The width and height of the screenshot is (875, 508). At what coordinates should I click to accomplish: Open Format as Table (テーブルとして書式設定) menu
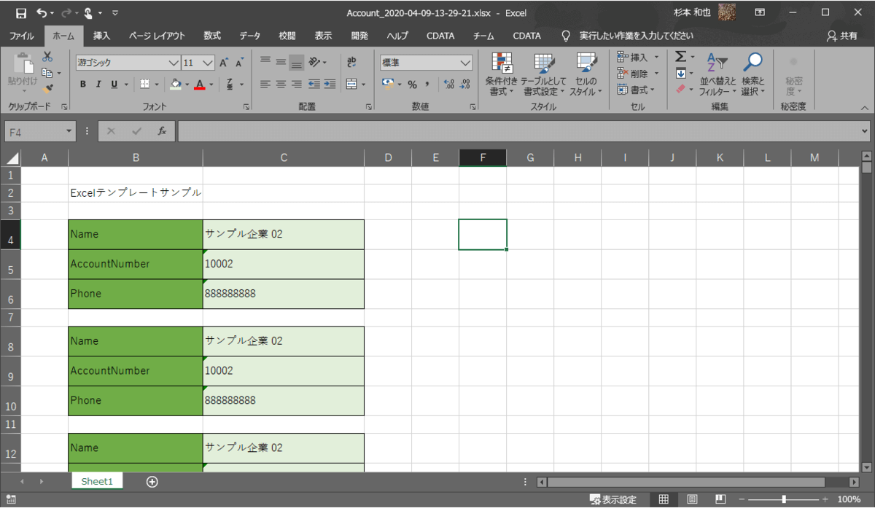click(544, 74)
